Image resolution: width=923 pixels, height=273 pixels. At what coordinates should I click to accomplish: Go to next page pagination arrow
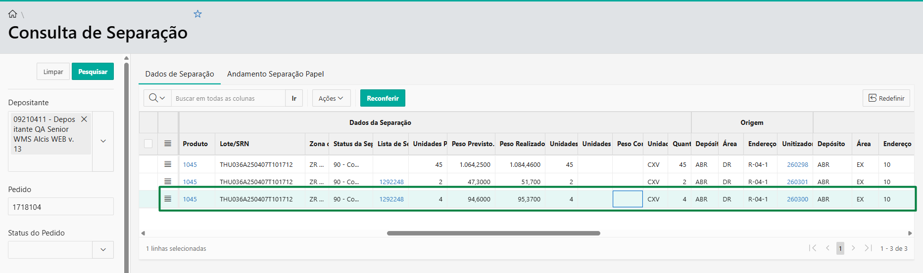coord(853,248)
